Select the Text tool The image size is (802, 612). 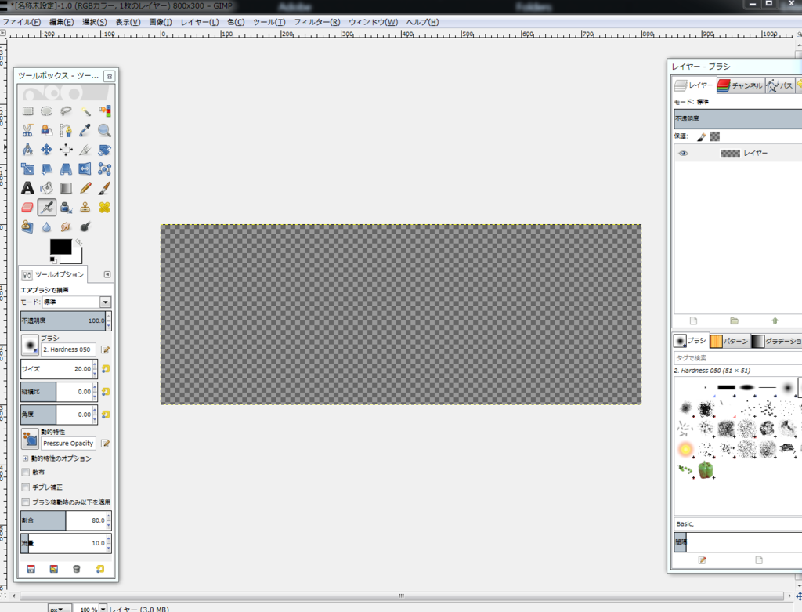click(x=27, y=188)
